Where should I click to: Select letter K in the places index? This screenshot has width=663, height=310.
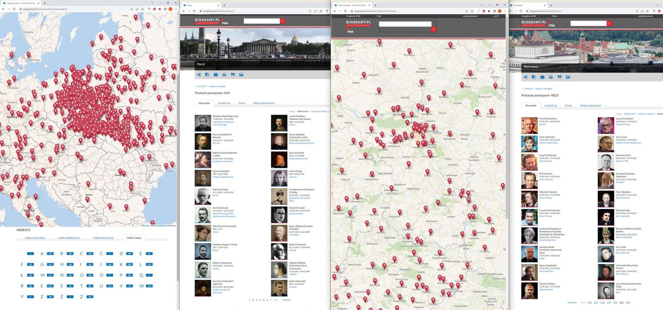tap(121, 265)
